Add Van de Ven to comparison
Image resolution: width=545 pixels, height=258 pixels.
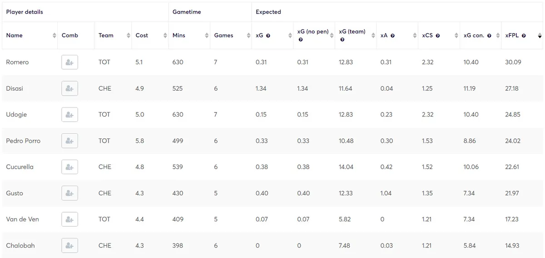tap(69, 219)
